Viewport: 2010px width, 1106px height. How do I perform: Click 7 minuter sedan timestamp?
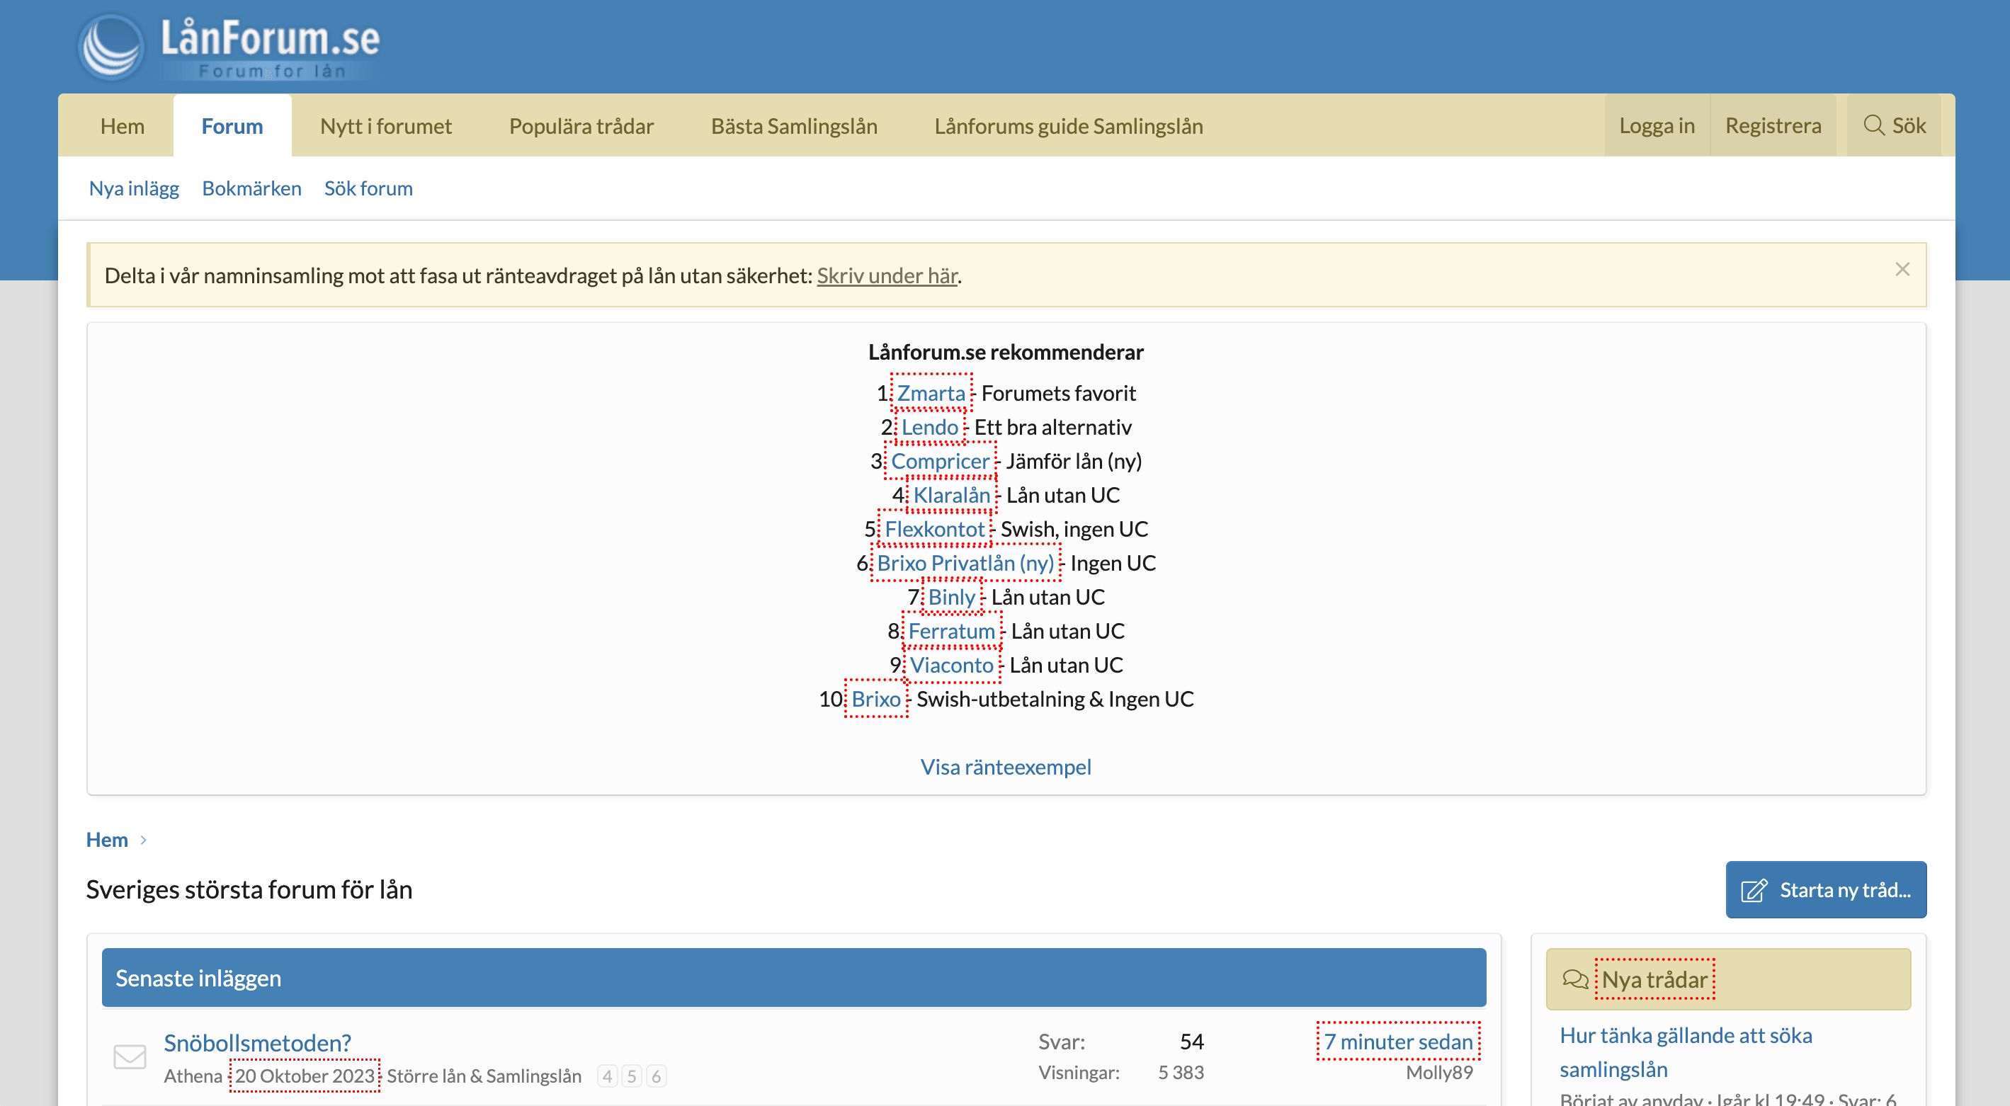tap(1398, 1042)
